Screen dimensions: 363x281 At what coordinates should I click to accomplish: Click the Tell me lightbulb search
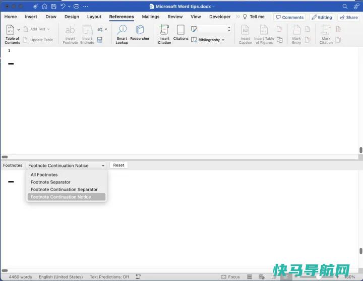click(254, 17)
